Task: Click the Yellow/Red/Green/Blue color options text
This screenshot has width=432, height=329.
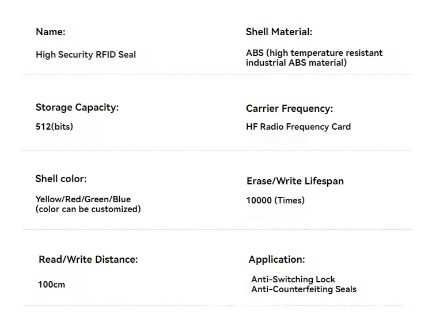Action: (x=83, y=199)
